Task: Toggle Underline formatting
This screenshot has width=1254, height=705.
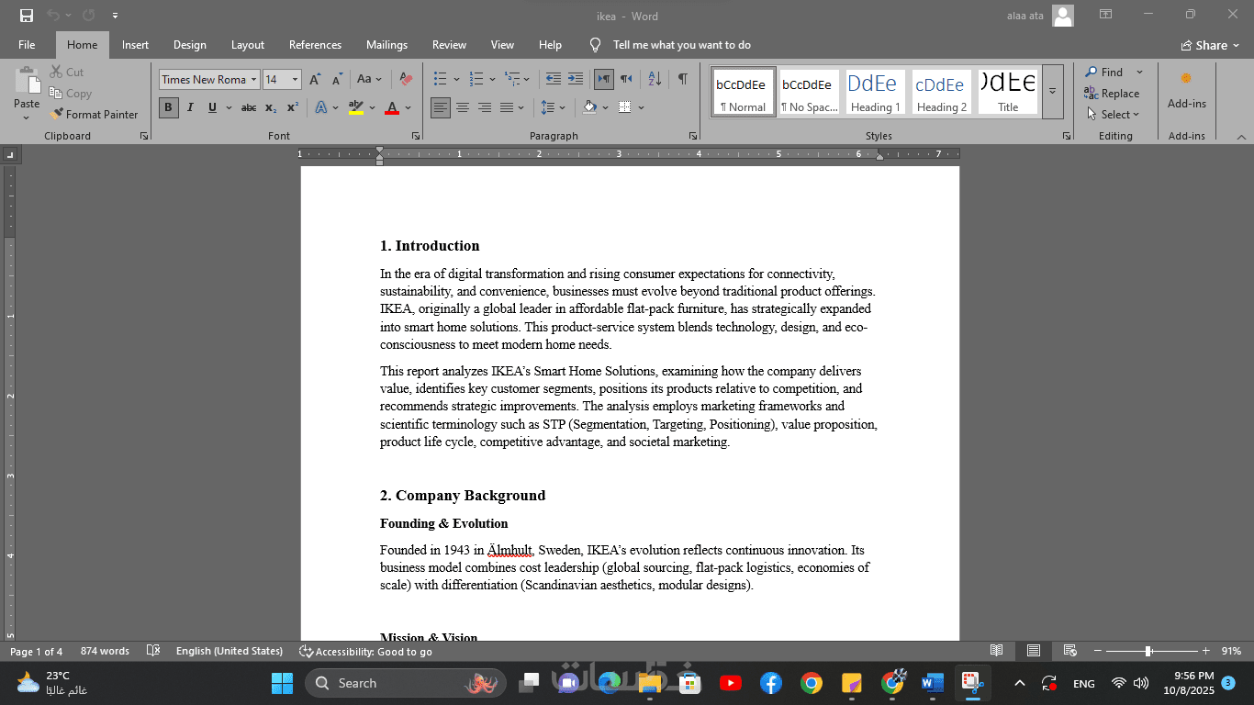Action: [x=212, y=107]
